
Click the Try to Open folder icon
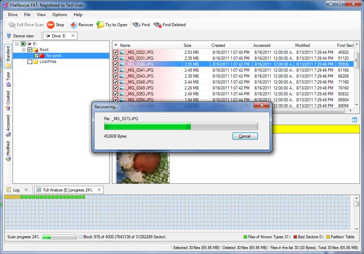[100, 25]
